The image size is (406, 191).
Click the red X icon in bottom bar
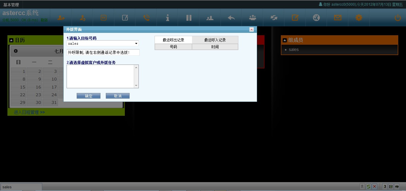pos(374,187)
